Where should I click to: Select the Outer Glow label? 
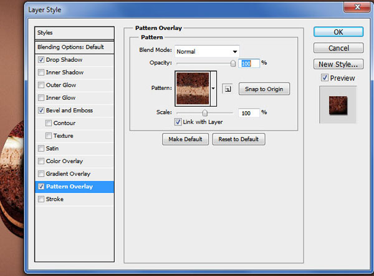click(x=61, y=85)
